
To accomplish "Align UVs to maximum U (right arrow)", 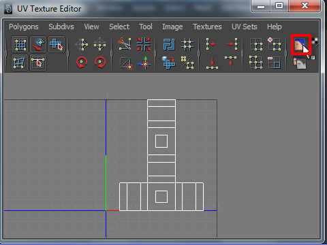I will click(x=231, y=44).
